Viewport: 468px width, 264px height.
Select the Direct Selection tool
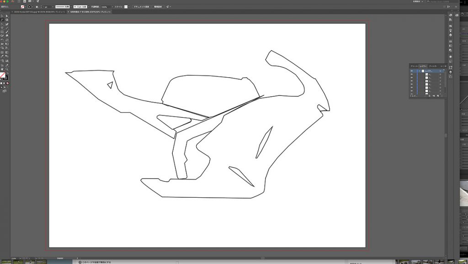click(x=7, y=16)
